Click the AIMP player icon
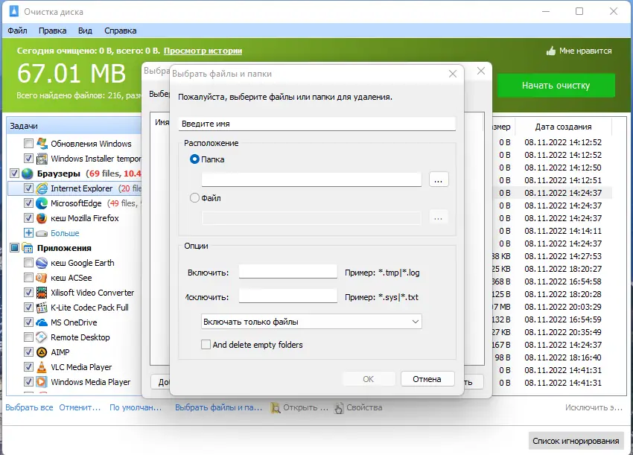 click(x=42, y=352)
